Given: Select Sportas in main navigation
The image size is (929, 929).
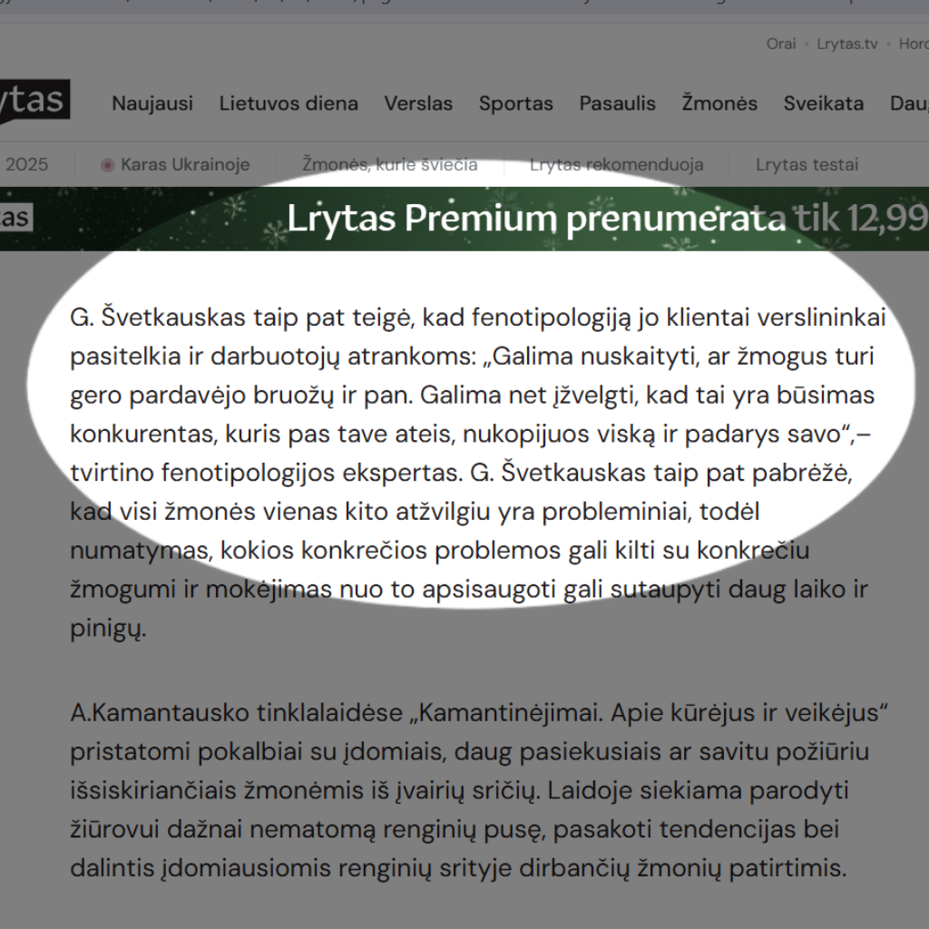Looking at the screenshot, I should click(x=516, y=103).
